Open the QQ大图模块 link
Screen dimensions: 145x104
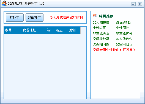(x=101, y=23)
